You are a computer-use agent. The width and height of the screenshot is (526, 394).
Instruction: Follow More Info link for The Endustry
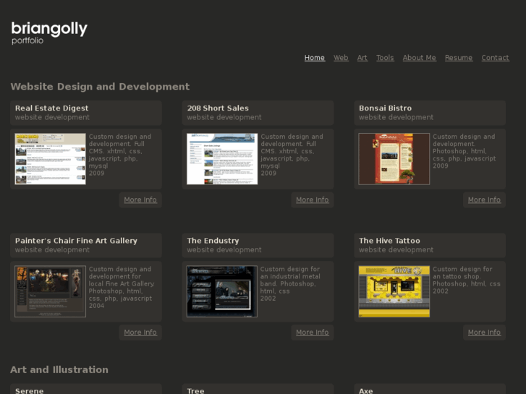313,333
